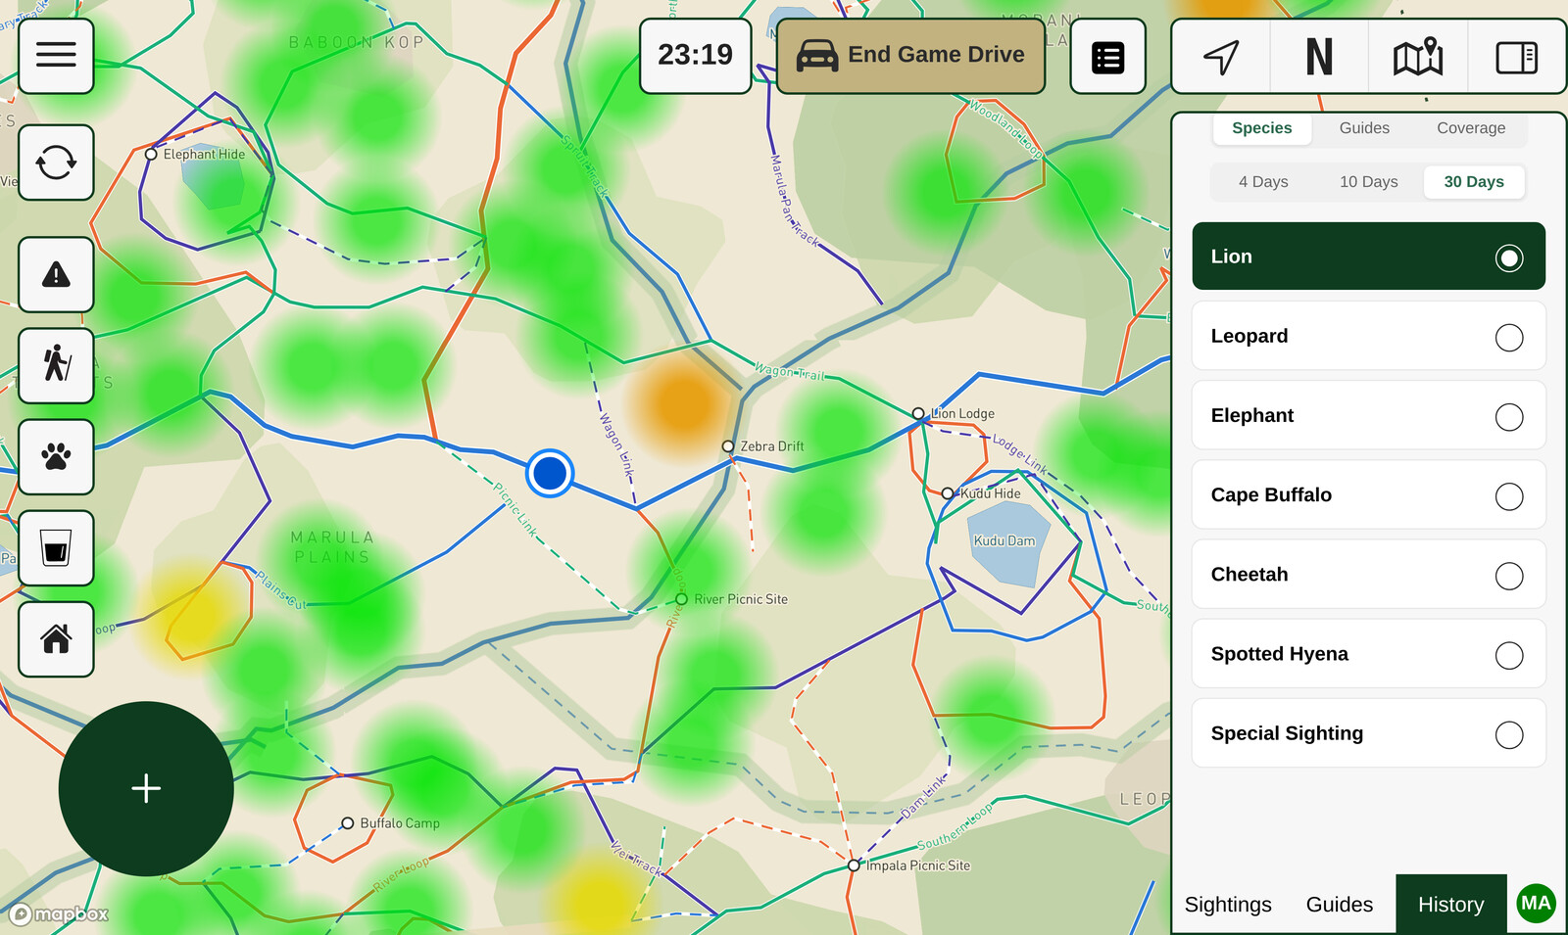The height and width of the screenshot is (935, 1568).
Task: Tap the drinks glass icon
Action: click(56, 547)
